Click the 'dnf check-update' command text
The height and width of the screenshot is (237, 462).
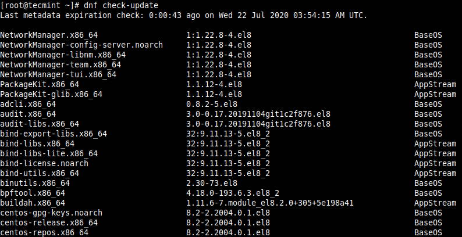(x=121, y=6)
